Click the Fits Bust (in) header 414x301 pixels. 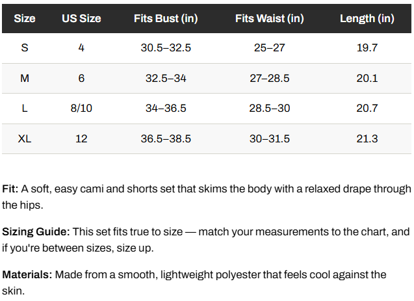pyautogui.click(x=166, y=18)
